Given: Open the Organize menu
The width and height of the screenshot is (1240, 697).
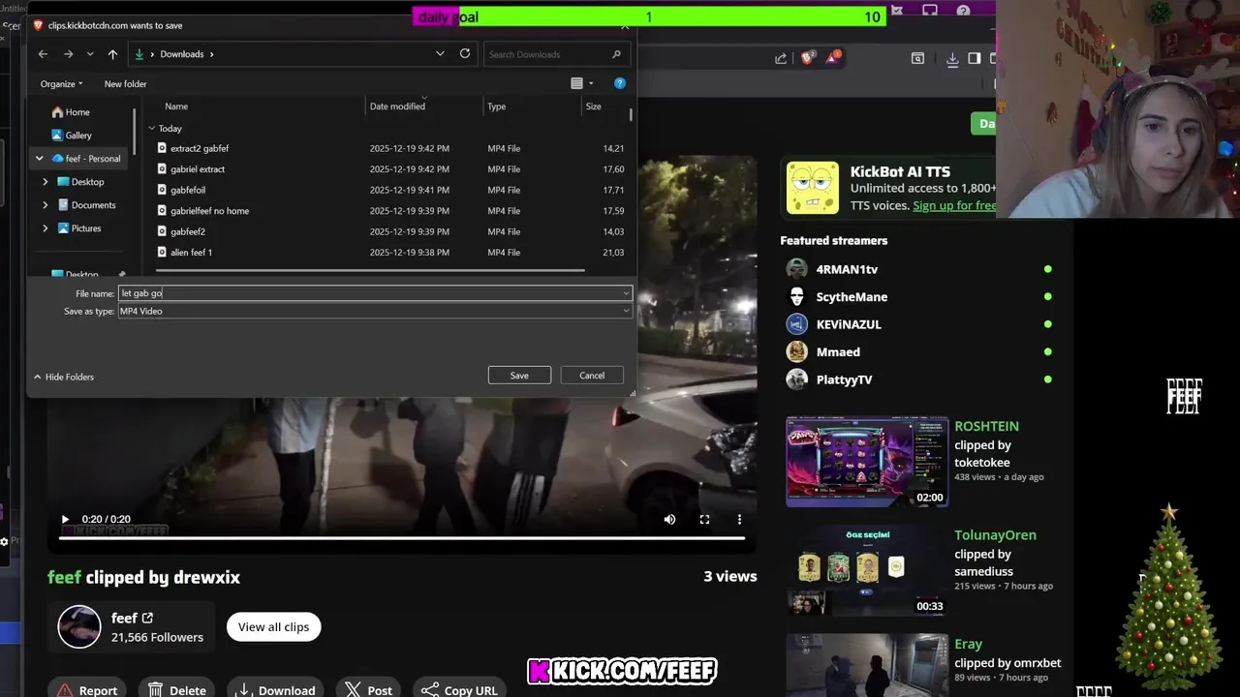Looking at the screenshot, I should click(61, 84).
